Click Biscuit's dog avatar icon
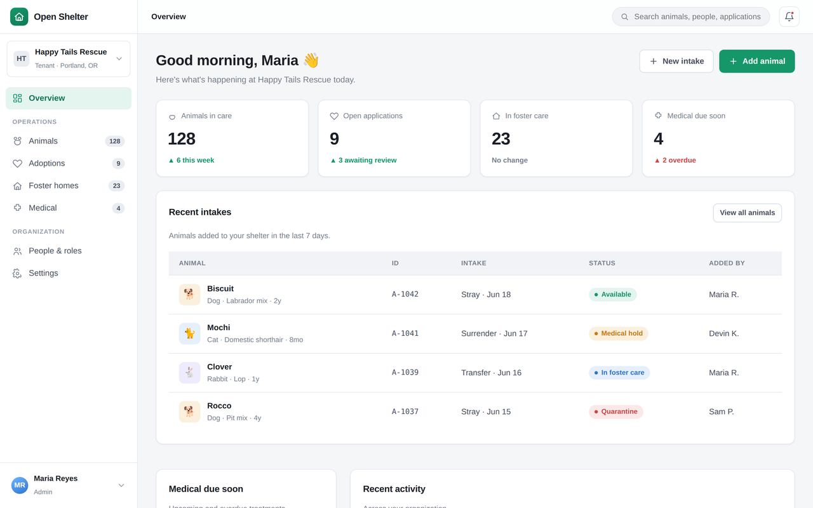 [189, 295]
